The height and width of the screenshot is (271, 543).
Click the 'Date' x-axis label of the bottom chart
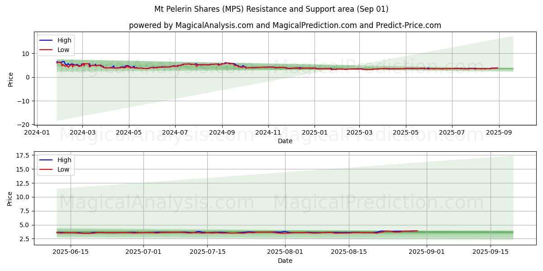coord(285,261)
